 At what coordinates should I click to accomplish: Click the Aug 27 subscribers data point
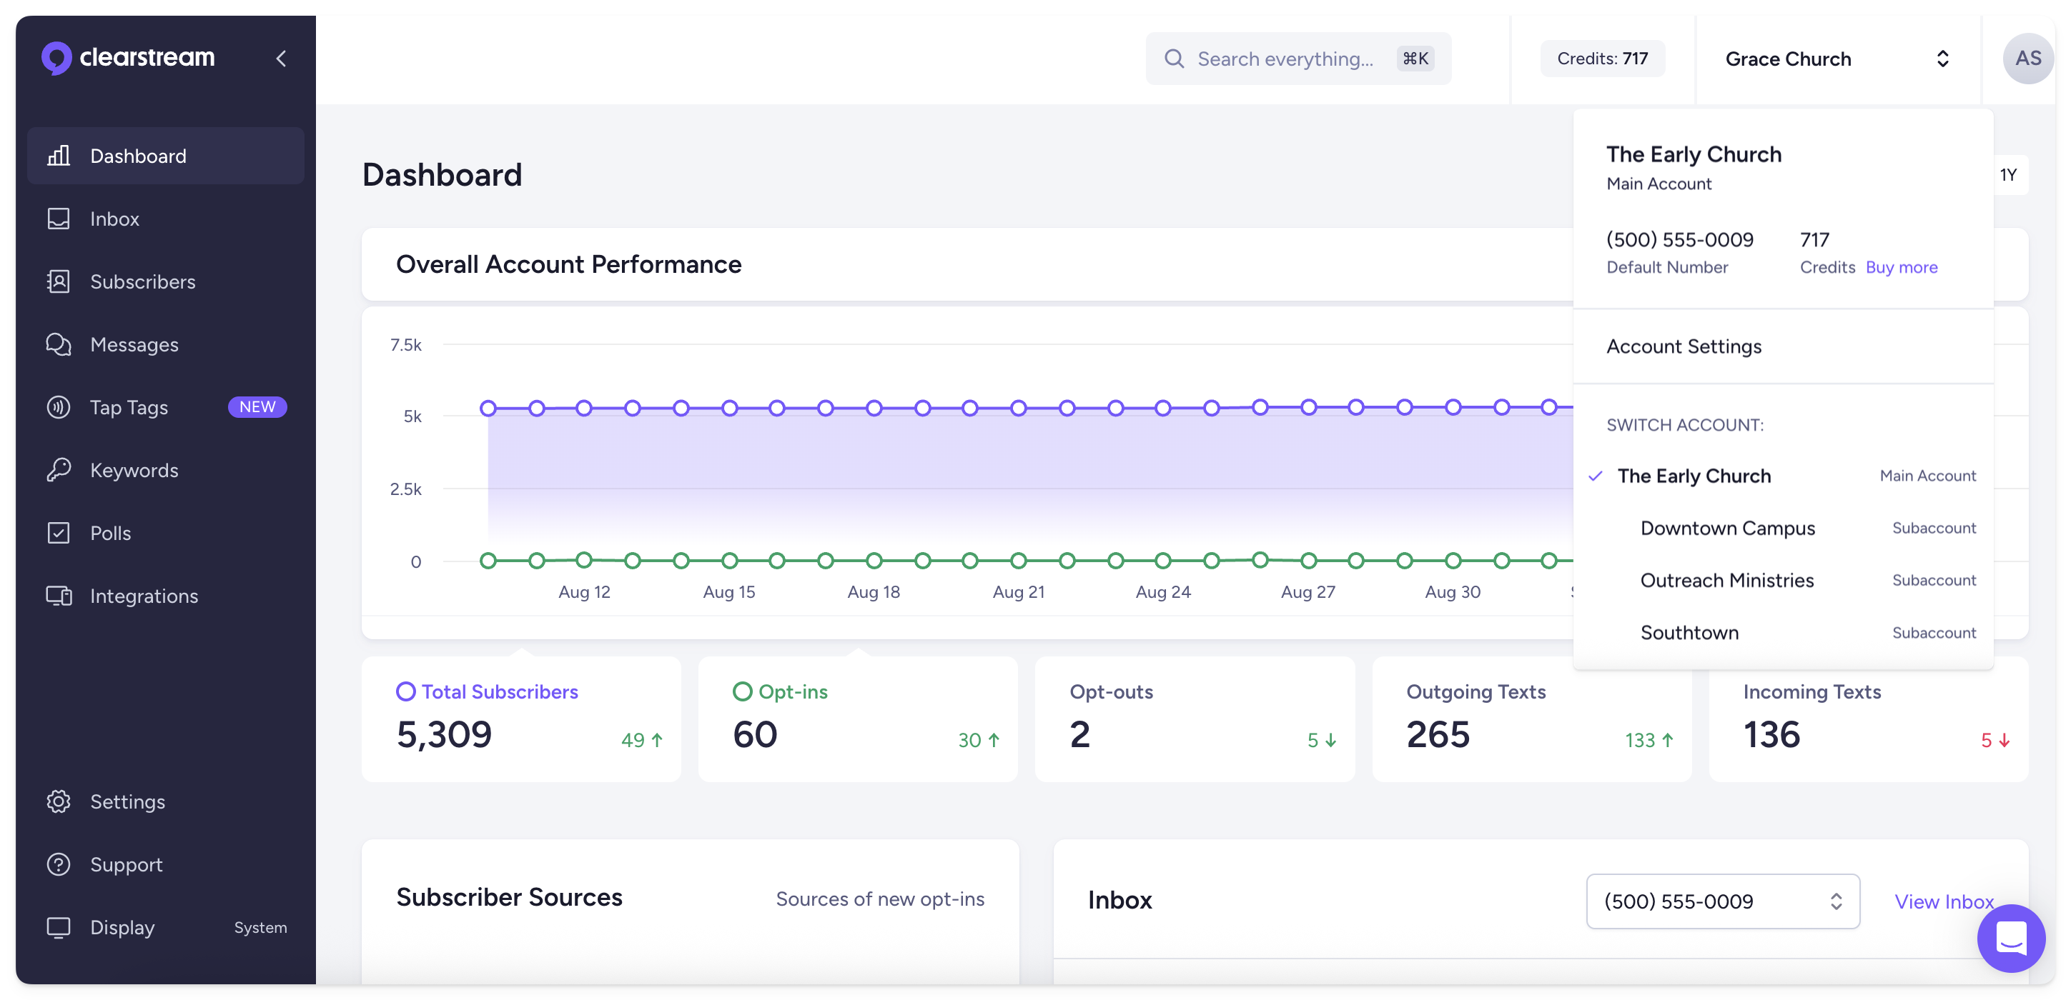pos(1309,407)
